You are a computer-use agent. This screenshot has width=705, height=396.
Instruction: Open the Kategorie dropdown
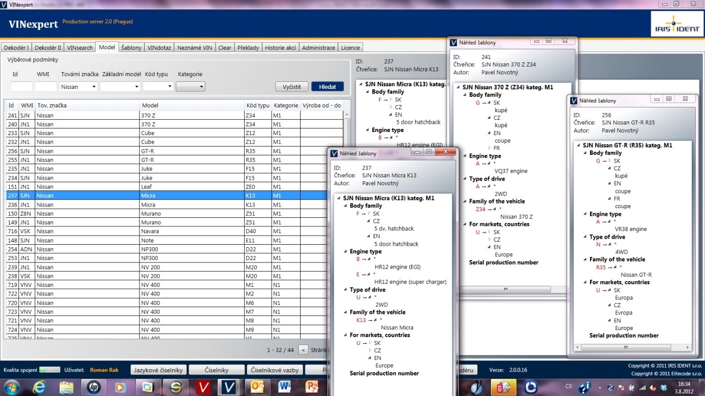(x=190, y=87)
